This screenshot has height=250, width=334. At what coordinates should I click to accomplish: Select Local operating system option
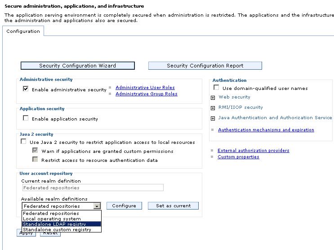(62, 219)
